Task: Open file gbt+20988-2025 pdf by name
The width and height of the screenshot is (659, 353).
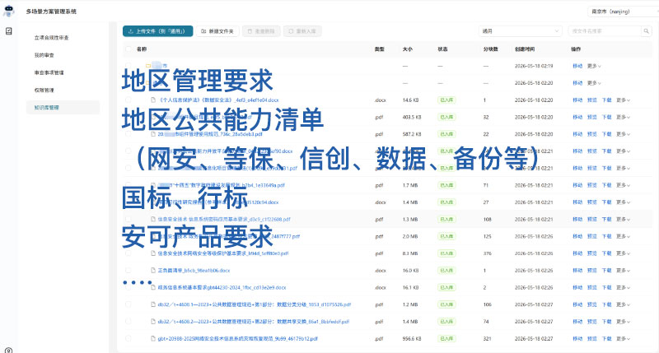Action: click(x=238, y=338)
